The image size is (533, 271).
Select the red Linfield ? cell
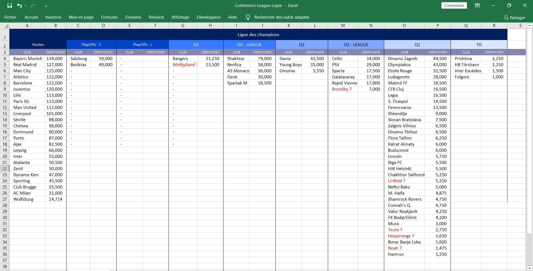click(404, 181)
